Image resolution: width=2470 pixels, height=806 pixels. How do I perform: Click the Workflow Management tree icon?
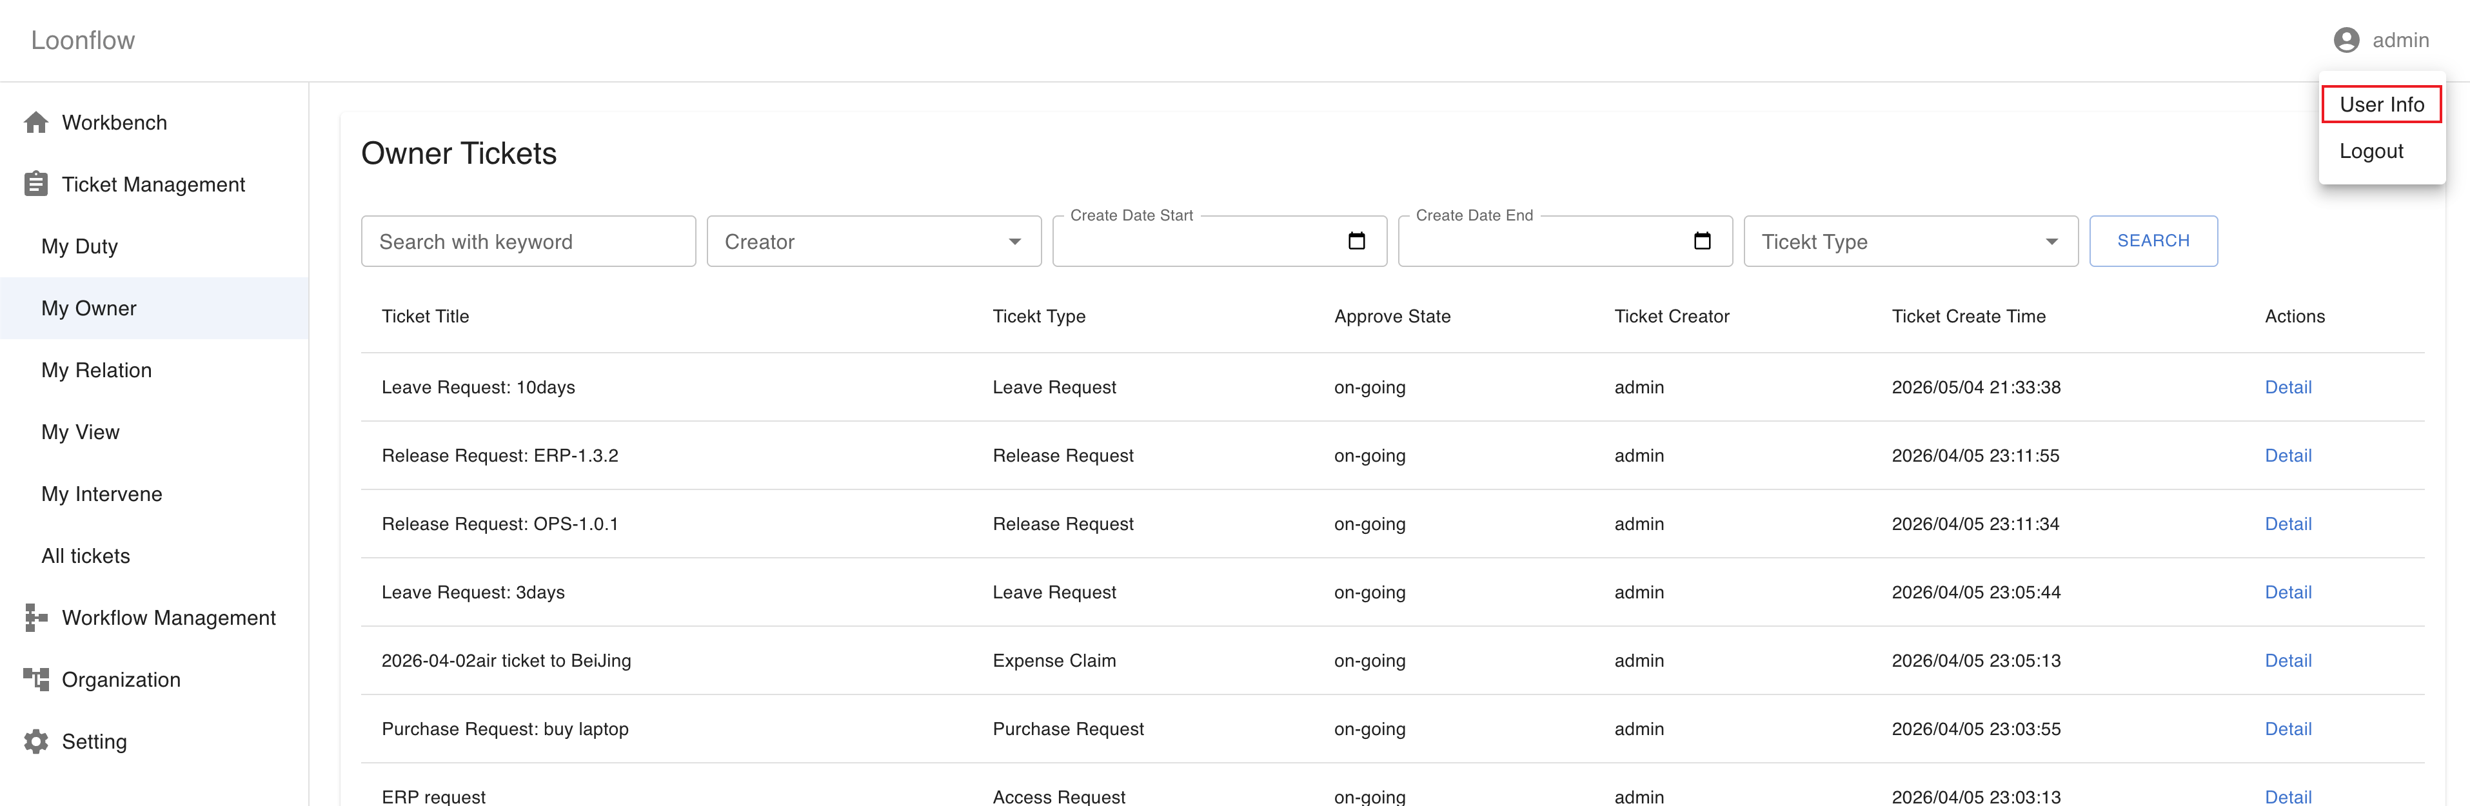pyautogui.click(x=36, y=618)
